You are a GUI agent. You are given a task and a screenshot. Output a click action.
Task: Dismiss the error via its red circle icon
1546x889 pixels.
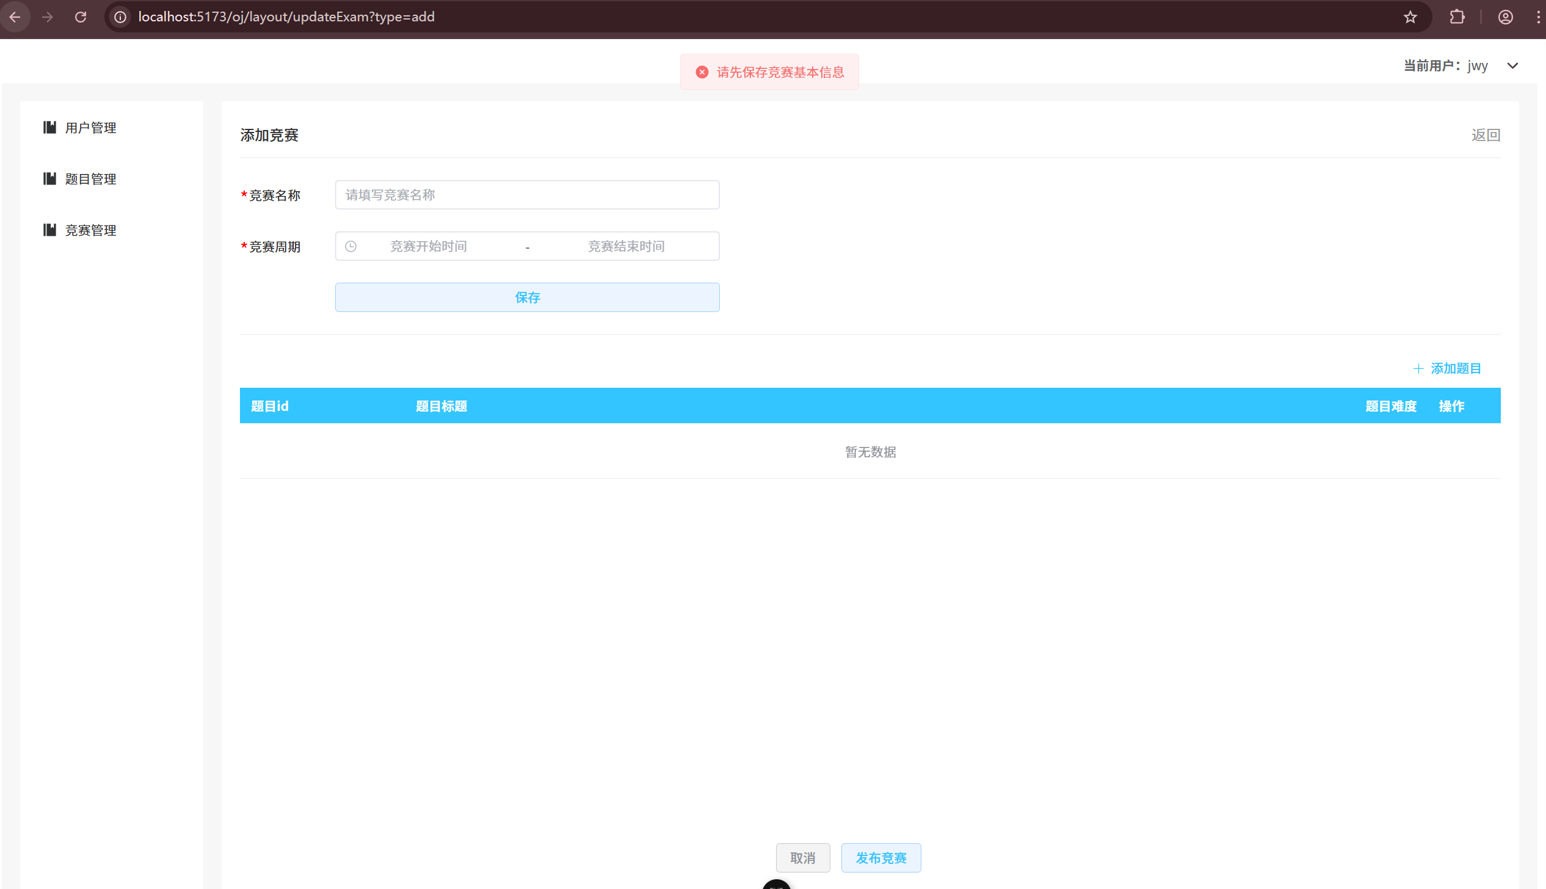[702, 71]
